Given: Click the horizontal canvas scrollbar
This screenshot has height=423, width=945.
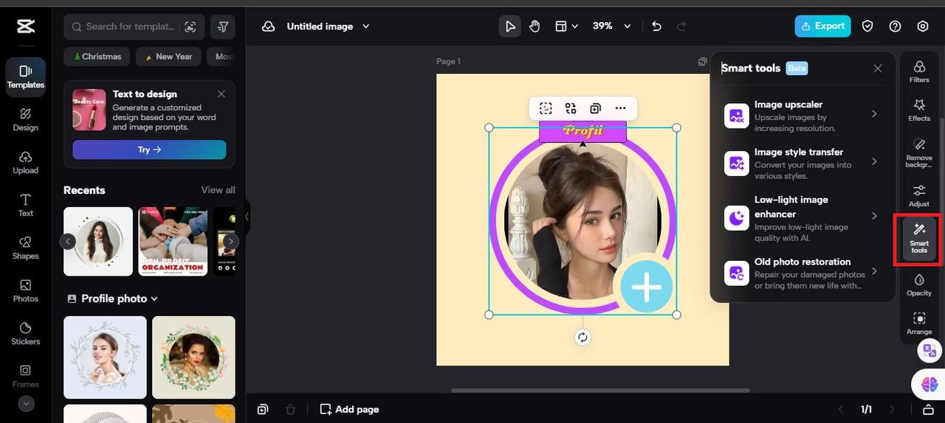Looking at the screenshot, I should [600, 390].
